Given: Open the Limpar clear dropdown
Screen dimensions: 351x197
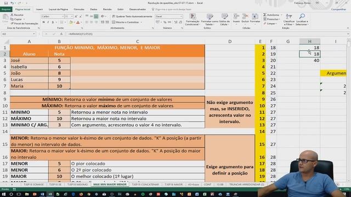Looking at the screenshot, I should (270, 24).
